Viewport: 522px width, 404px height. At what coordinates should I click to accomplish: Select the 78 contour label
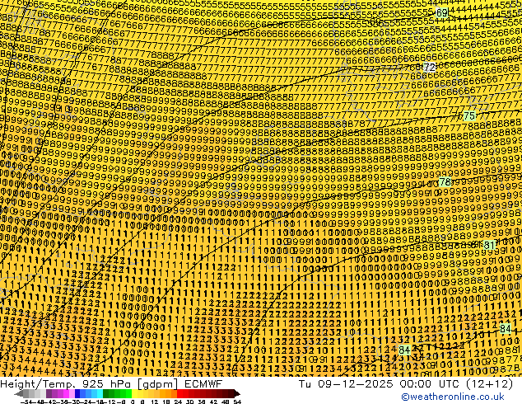(x=445, y=182)
